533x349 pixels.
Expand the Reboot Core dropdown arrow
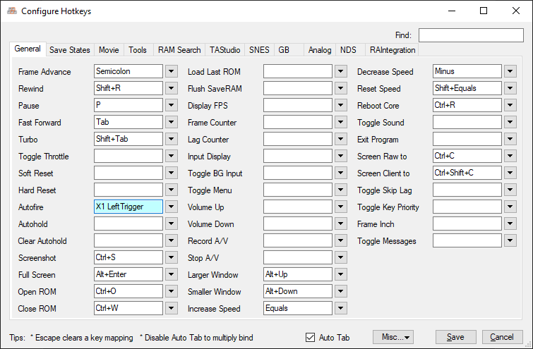pos(510,105)
